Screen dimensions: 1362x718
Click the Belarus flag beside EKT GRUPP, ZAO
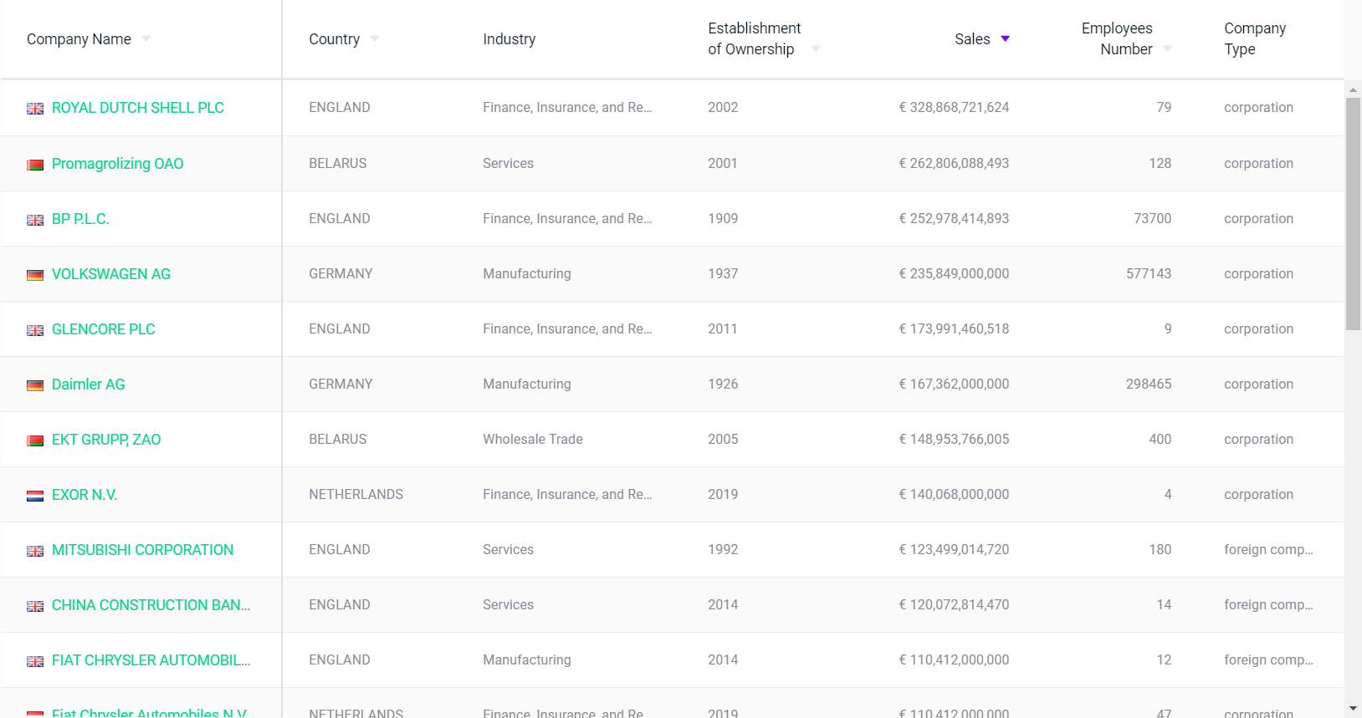35,440
